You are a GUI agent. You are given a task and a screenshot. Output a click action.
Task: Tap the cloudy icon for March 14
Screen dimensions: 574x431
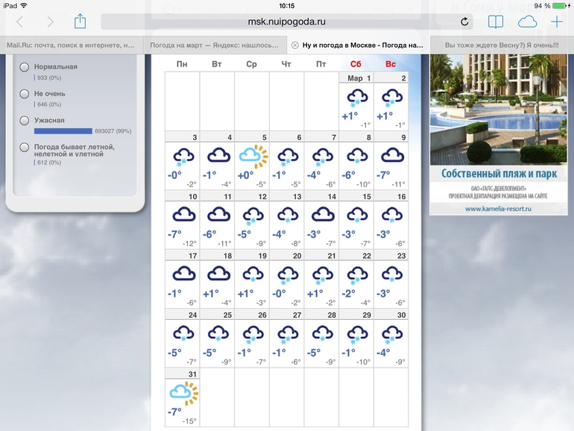(323, 215)
